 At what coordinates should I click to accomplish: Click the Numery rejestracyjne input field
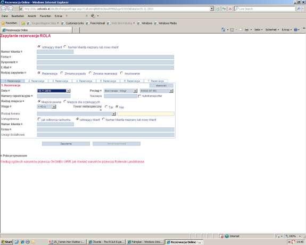pos(54,96)
